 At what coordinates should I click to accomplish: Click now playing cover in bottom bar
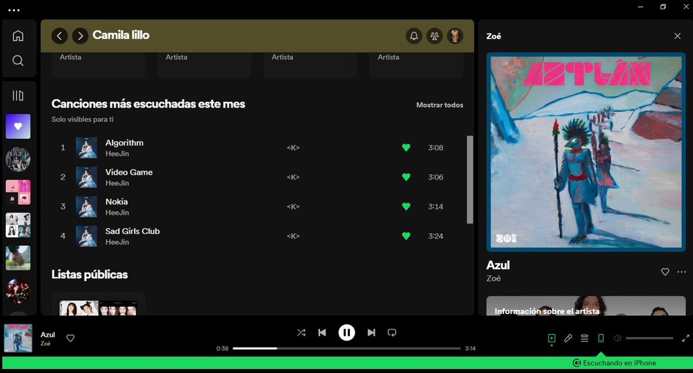pyautogui.click(x=18, y=338)
